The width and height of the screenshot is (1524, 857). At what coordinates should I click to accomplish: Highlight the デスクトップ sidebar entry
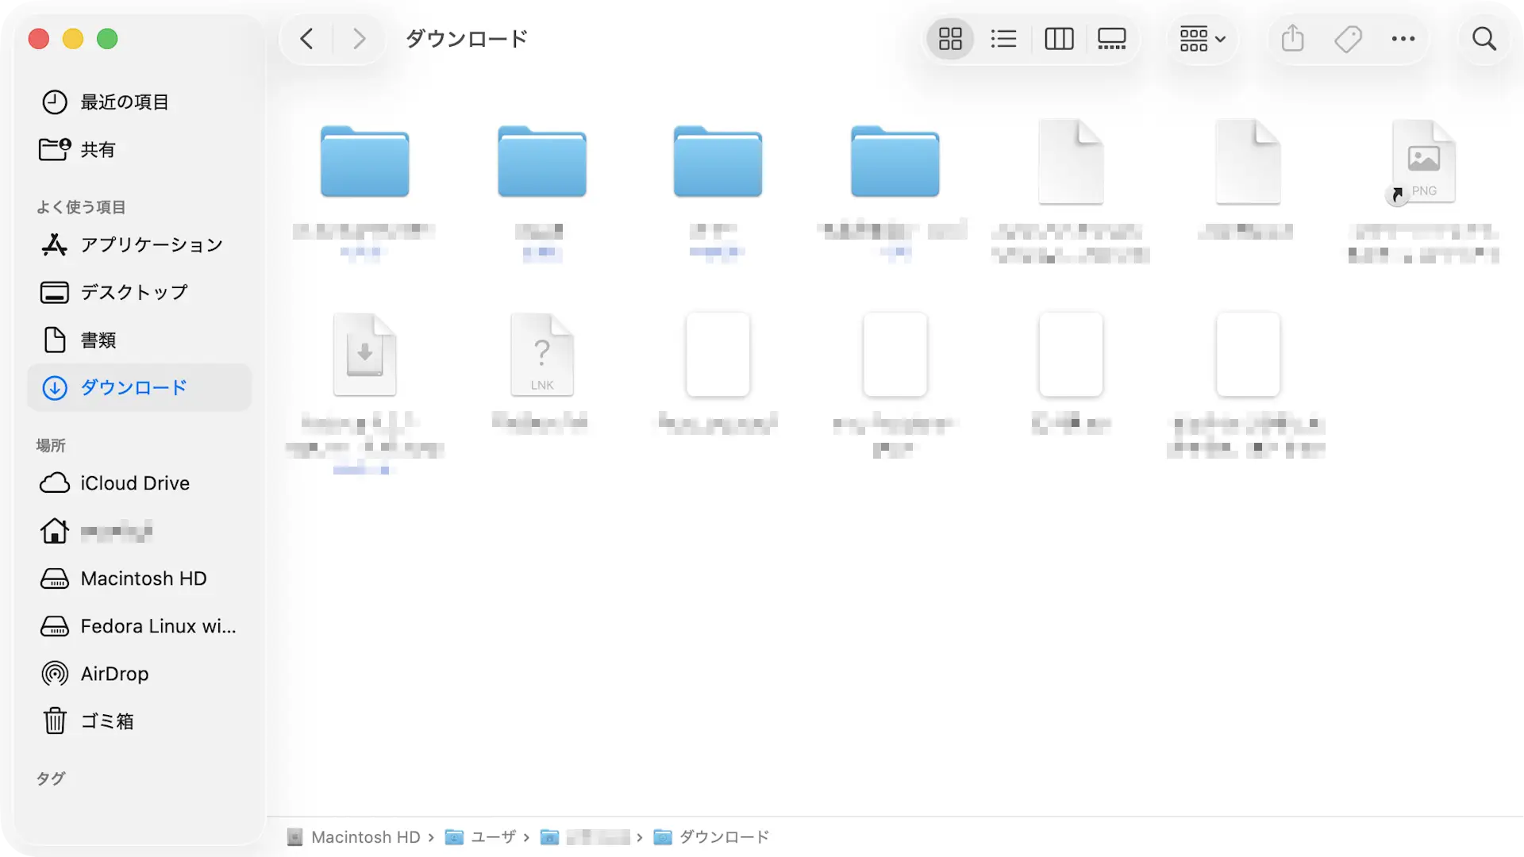pyautogui.click(x=132, y=292)
